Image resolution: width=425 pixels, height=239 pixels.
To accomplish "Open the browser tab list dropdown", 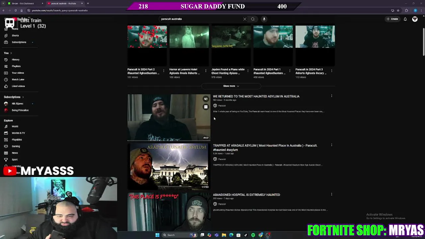I will [3, 3].
